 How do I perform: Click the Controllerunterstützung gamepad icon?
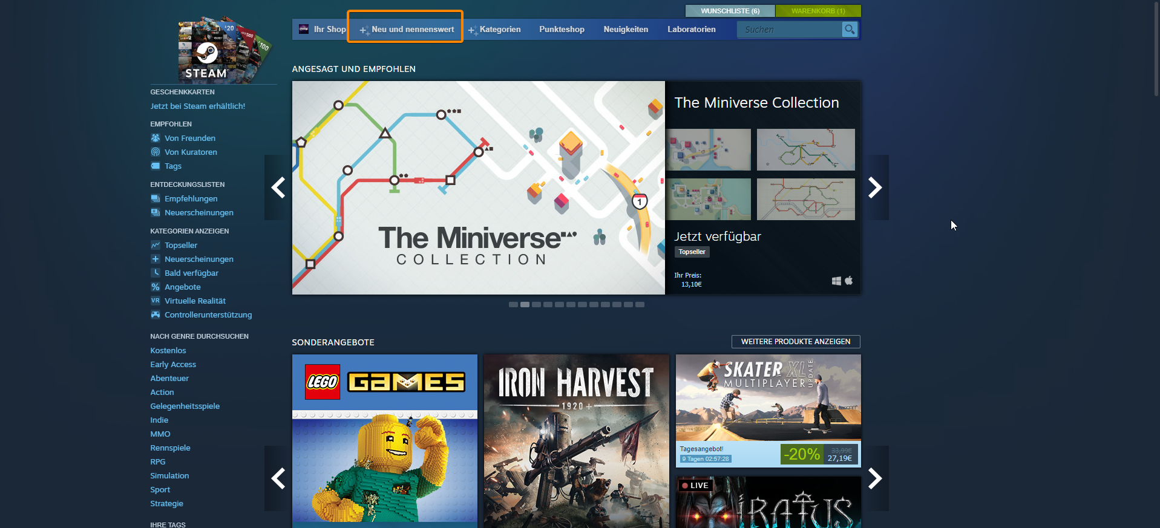156,315
